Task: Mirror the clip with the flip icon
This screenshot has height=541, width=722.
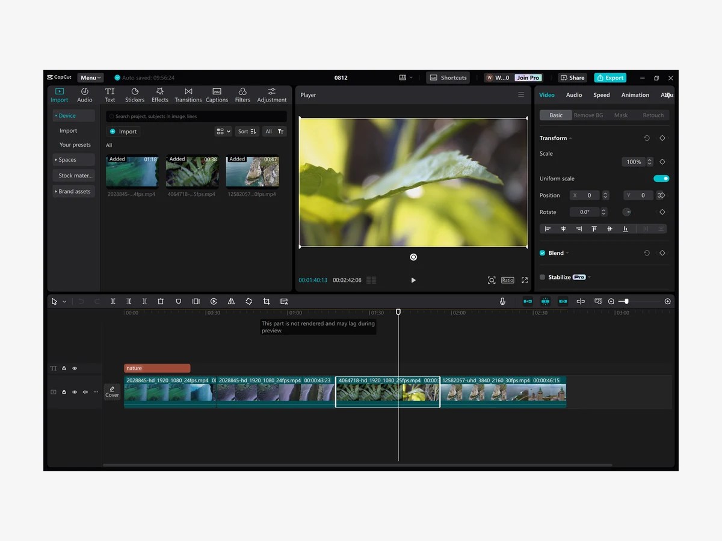Action: (x=231, y=301)
